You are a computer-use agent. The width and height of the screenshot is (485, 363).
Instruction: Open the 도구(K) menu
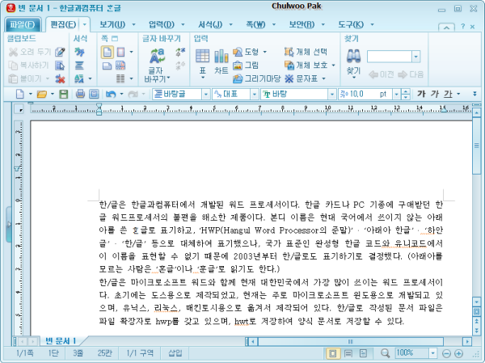tap(351, 24)
